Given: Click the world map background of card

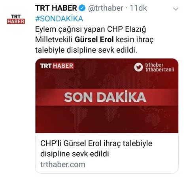Looking at the screenshot, I should pyautogui.click(x=107, y=119).
